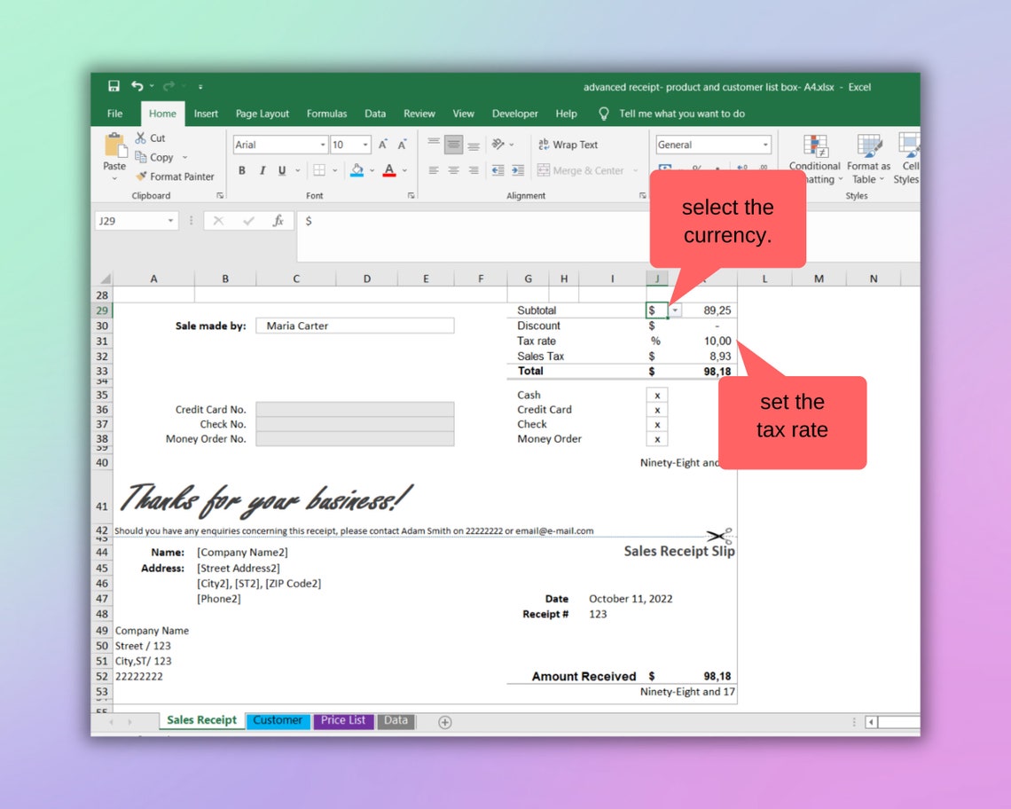Apply bold formatting with the B icon
Image resolution: width=1011 pixels, height=809 pixels.
click(x=241, y=170)
